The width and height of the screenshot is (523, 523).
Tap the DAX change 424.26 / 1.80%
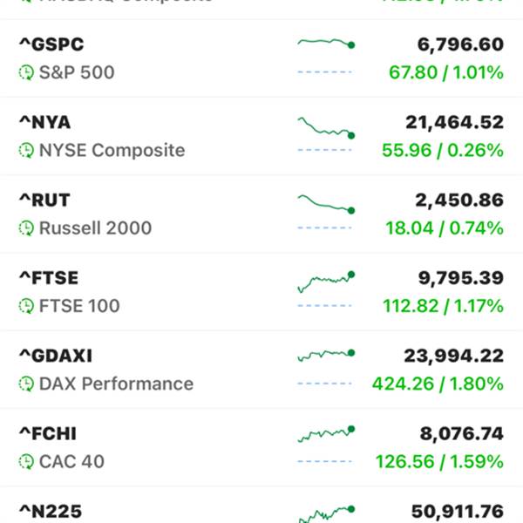tap(438, 384)
